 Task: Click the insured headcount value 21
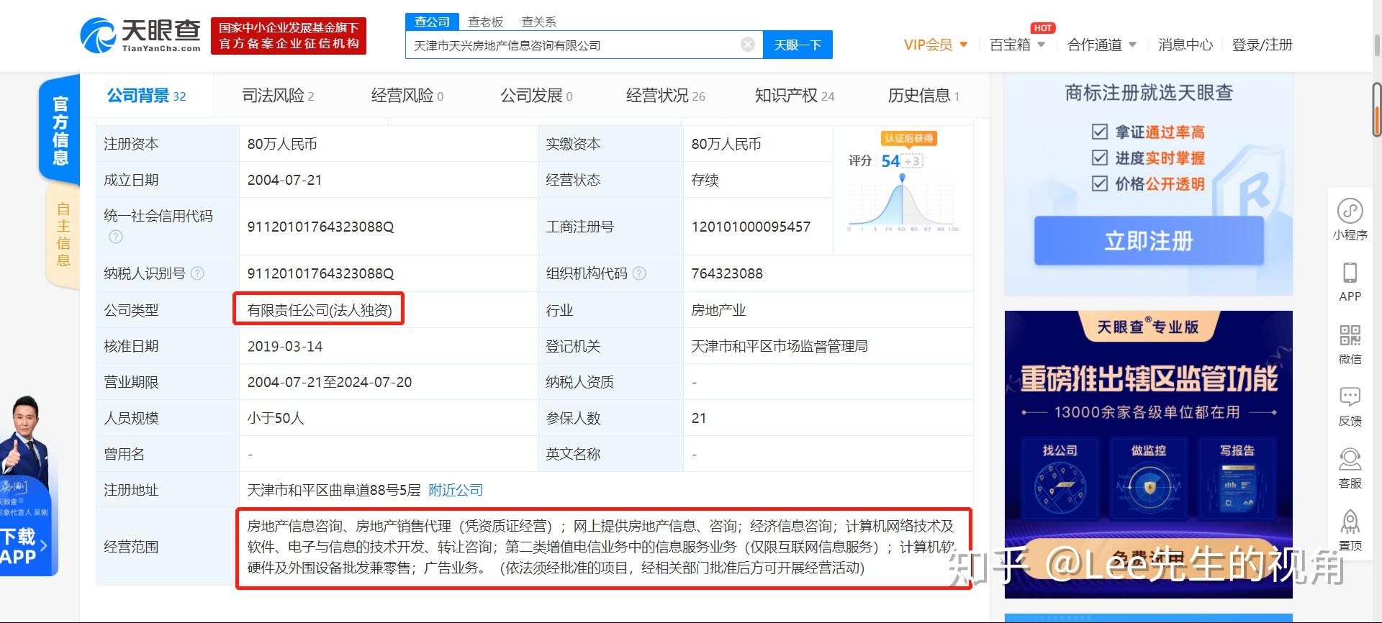[699, 418]
